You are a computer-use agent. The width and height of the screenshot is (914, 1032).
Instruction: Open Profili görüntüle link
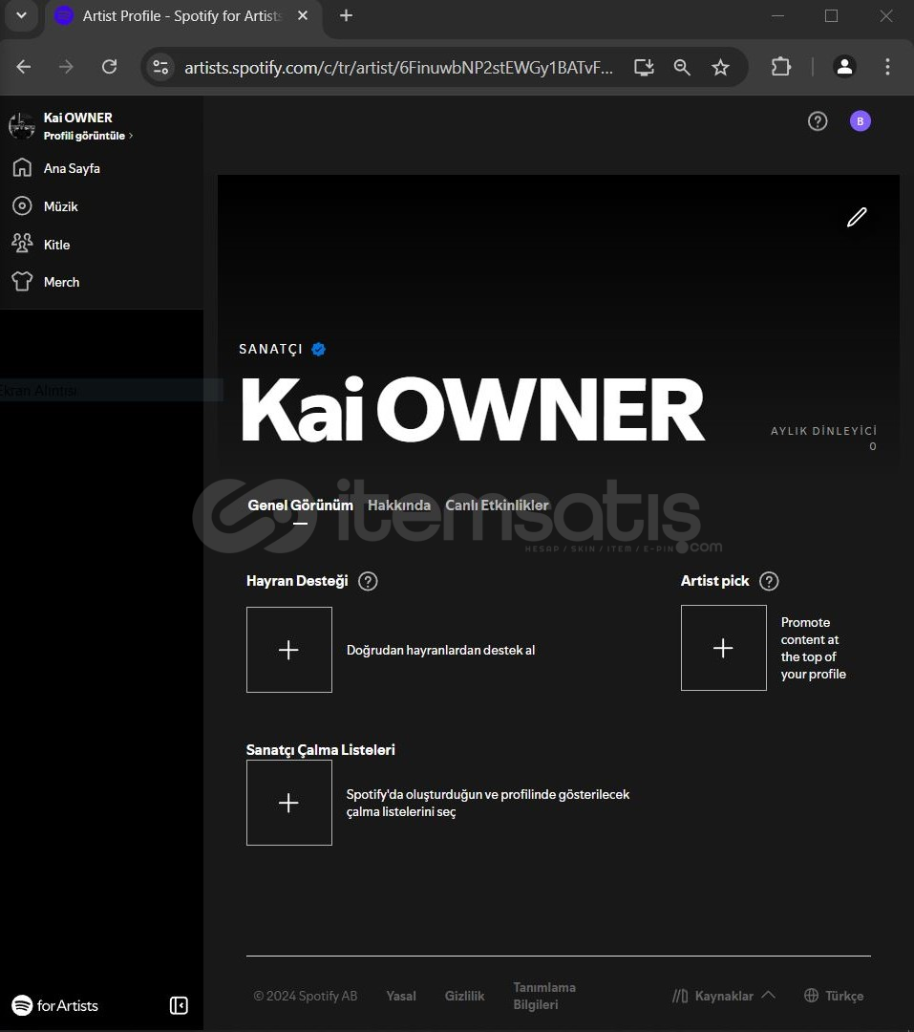click(88, 136)
